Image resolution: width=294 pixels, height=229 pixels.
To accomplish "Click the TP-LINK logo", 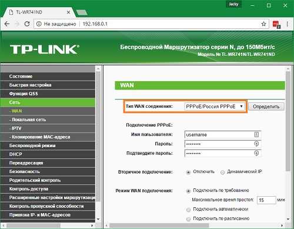I will click(x=45, y=49).
